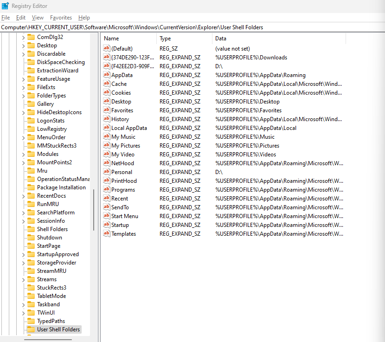Select the TabletMode key
This screenshot has width=385, height=342.
click(x=51, y=296)
